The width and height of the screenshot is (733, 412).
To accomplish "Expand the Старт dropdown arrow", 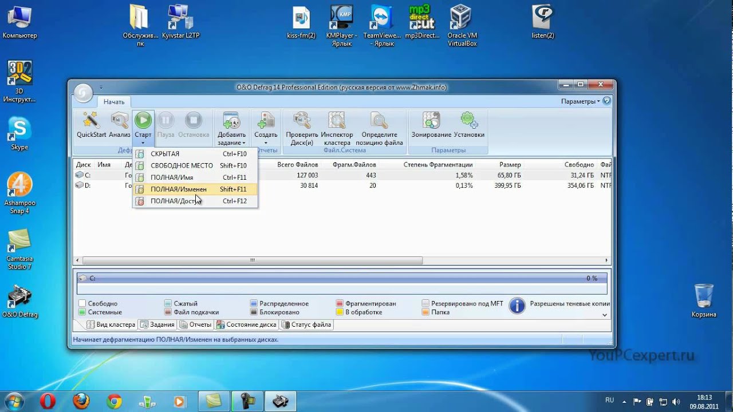I will [143, 143].
